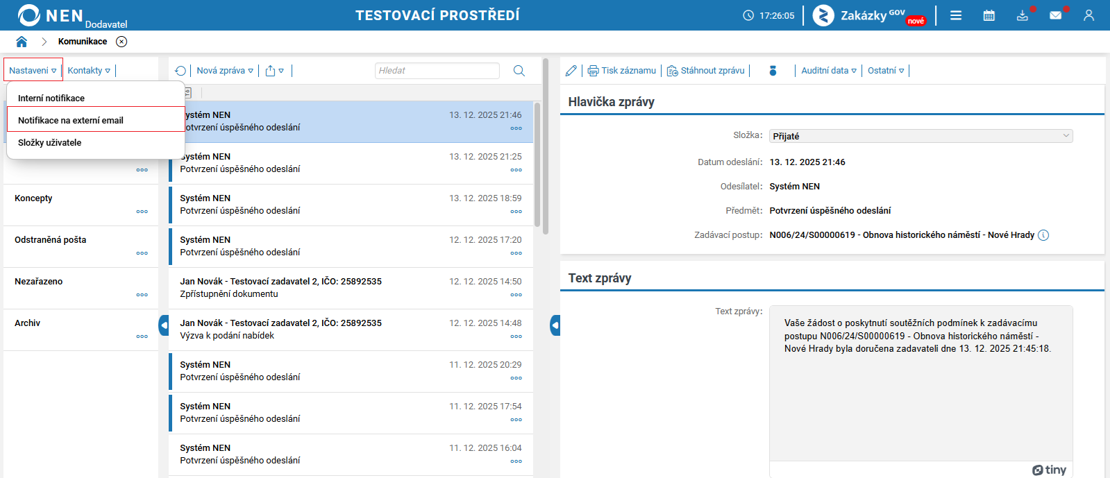Refresh the message list
This screenshot has width=1110, height=478.
click(x=180, y=71)
